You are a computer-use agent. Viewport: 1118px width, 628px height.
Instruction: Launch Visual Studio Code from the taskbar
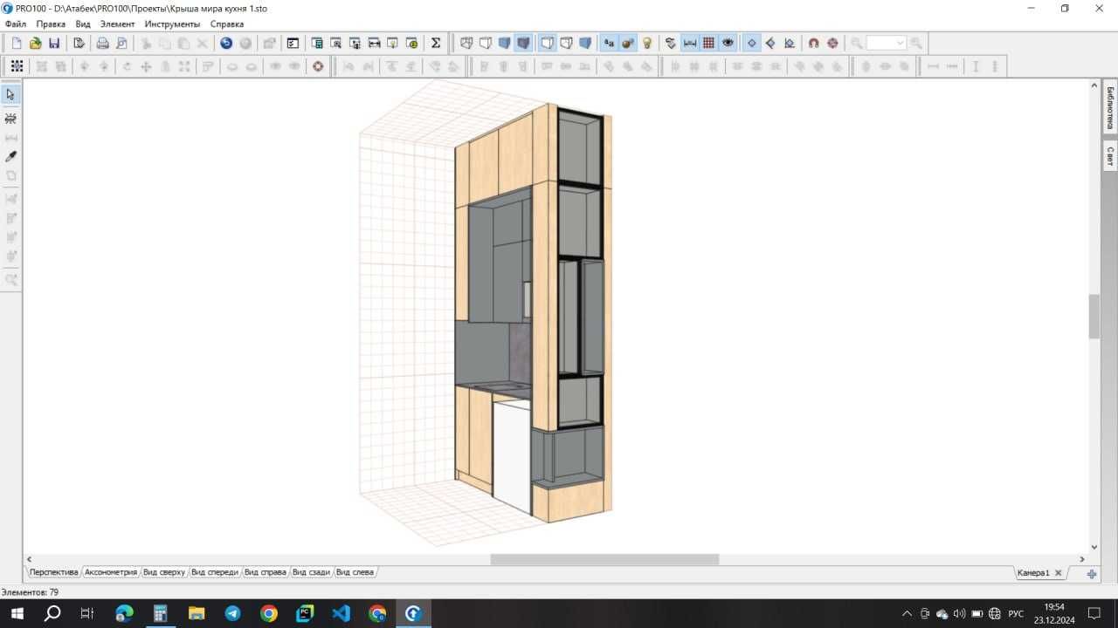pos(341,613)
